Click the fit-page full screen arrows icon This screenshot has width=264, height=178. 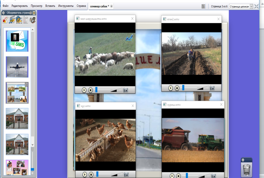tap(256, 7)
